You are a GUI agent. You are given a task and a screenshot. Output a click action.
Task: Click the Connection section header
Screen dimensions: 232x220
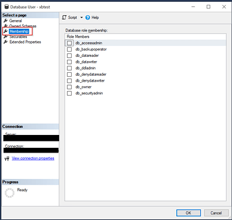[30, 127]
